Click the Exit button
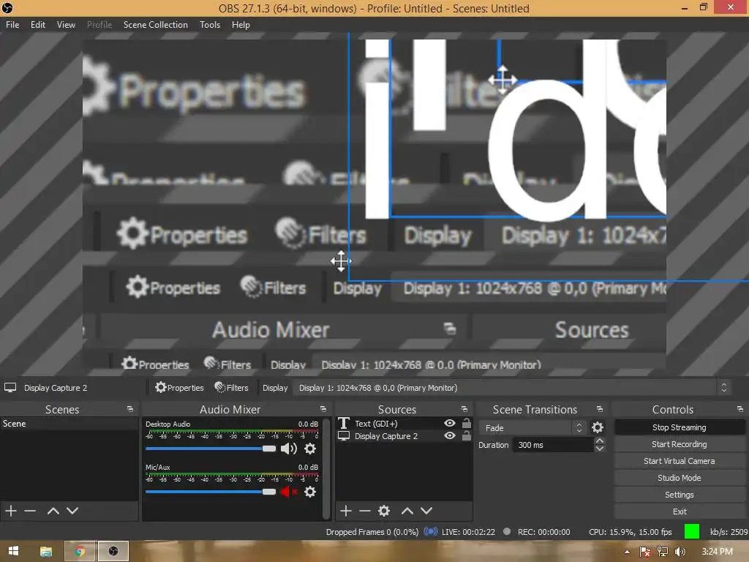The image size is (749, 562). [679, 511]
